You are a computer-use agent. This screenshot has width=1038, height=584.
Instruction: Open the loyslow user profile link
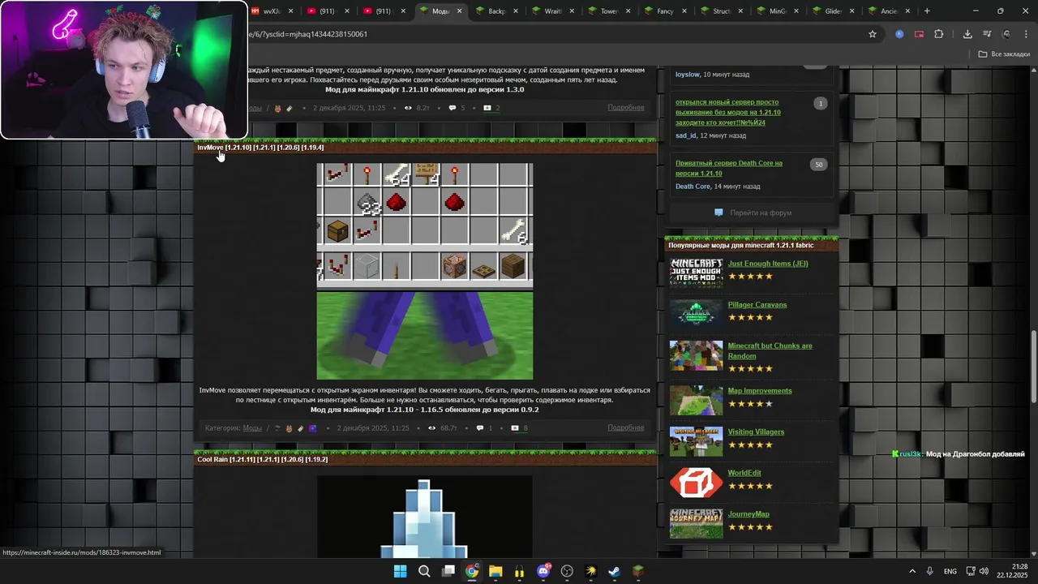[x=688, y=75]
